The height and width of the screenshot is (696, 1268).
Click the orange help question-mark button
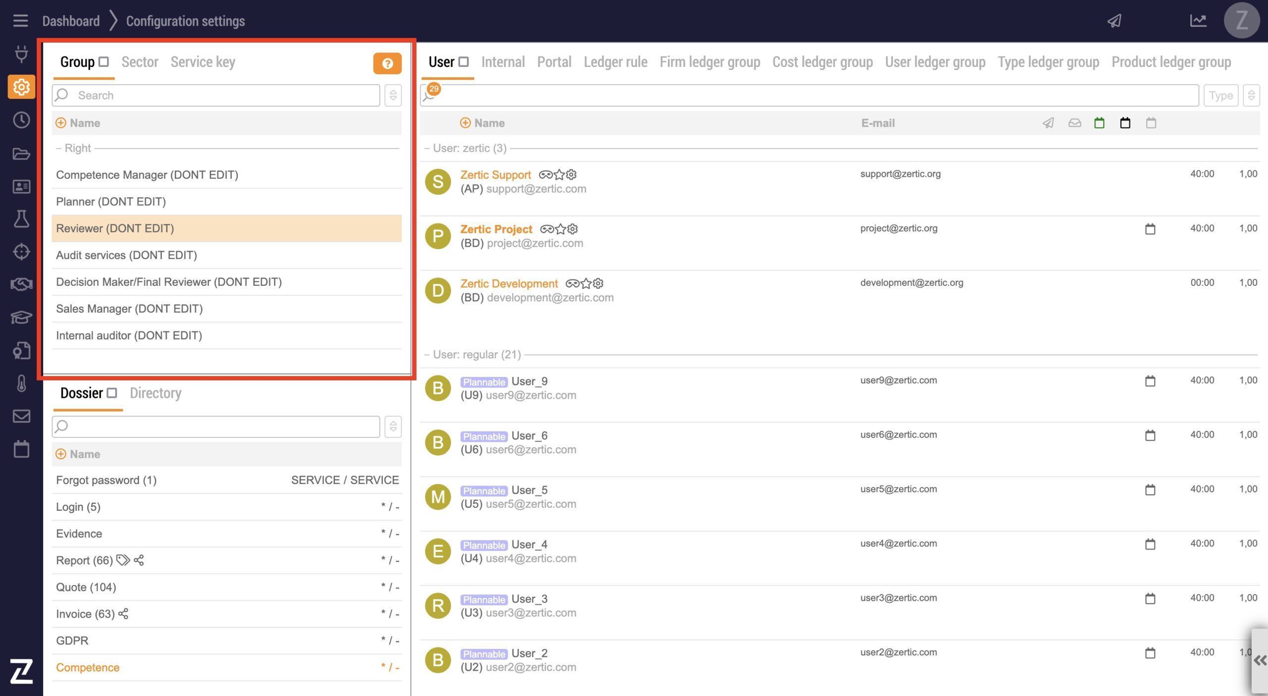(x=387, y=63)
